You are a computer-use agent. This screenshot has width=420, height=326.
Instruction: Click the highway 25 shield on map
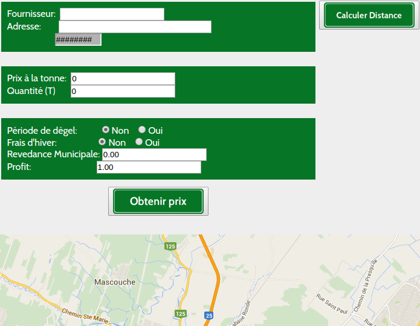(x=209, y=315)
